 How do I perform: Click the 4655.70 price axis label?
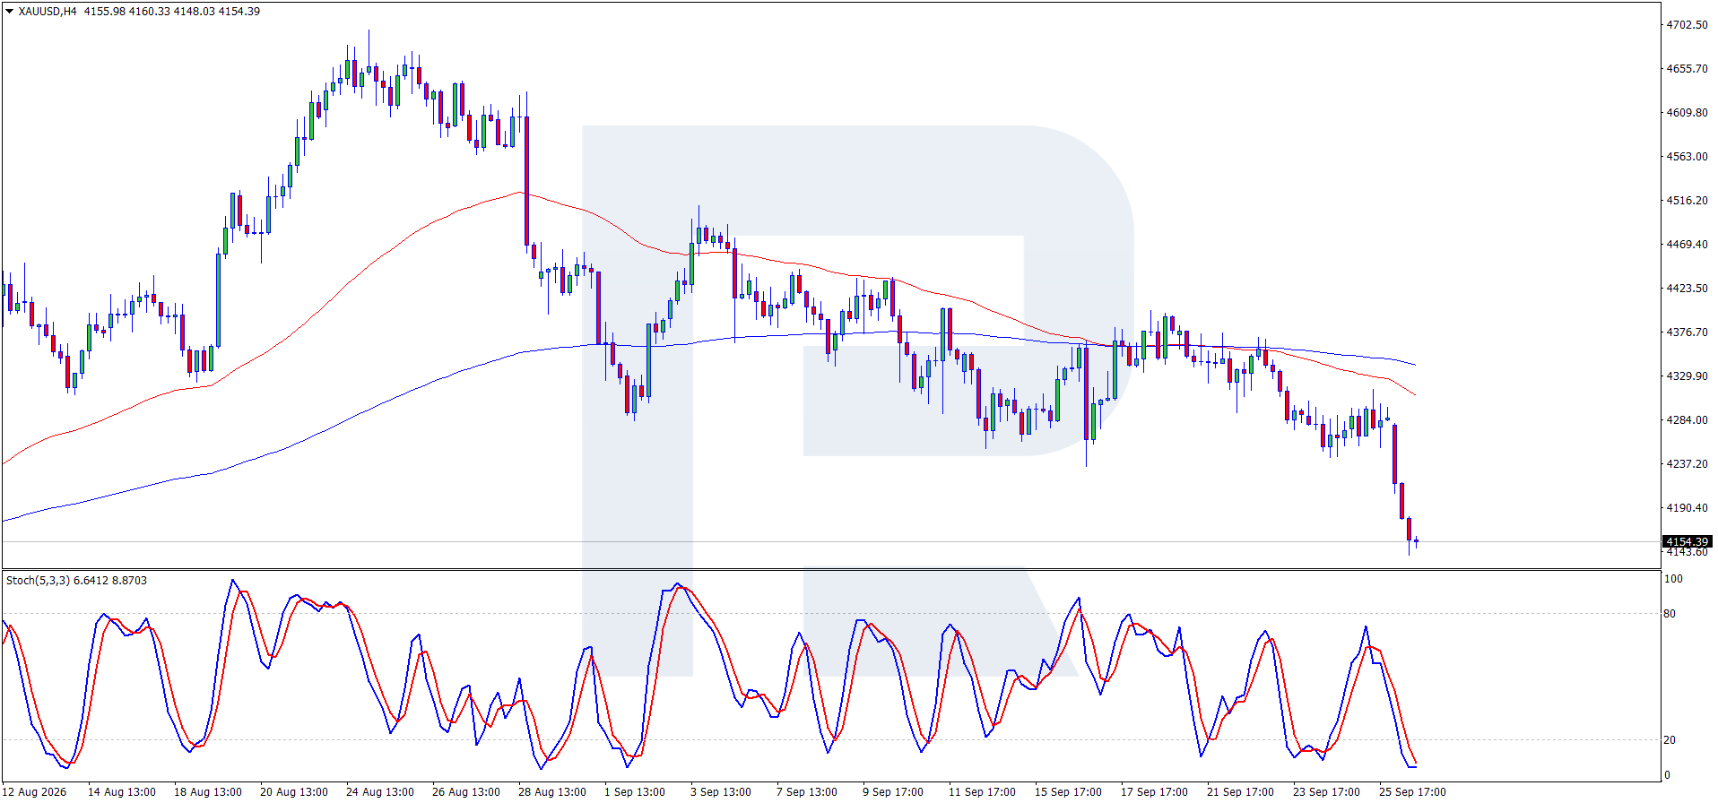(1687, 69)
